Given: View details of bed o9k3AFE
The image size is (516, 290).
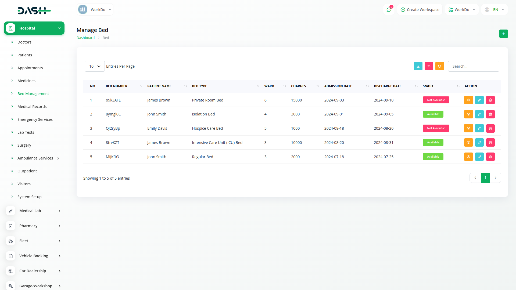Looking at the screenshot, I should point(468,100).
